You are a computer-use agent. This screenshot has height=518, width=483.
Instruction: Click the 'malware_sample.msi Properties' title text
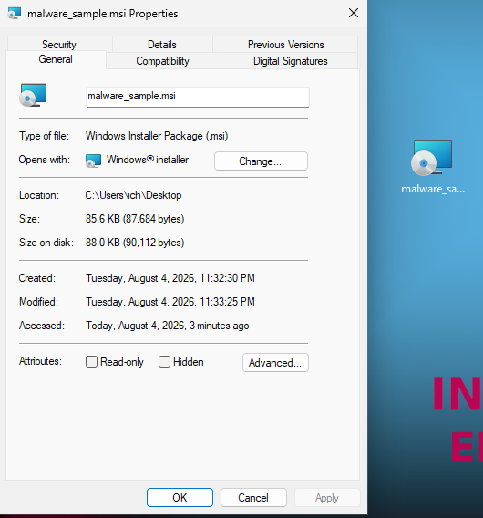(103, 14)
